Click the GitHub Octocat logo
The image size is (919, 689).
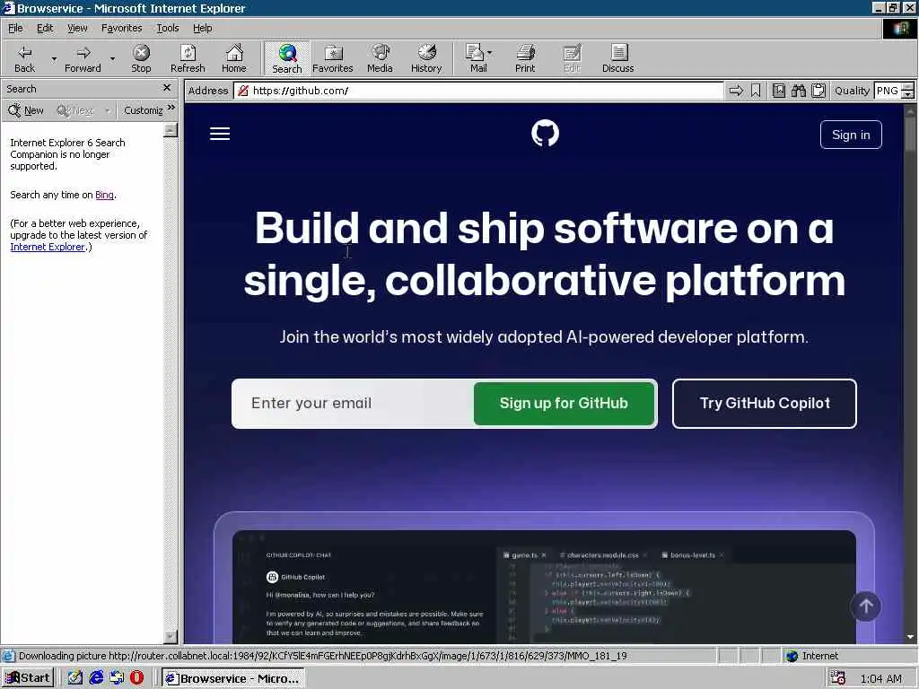pos(545,133)
